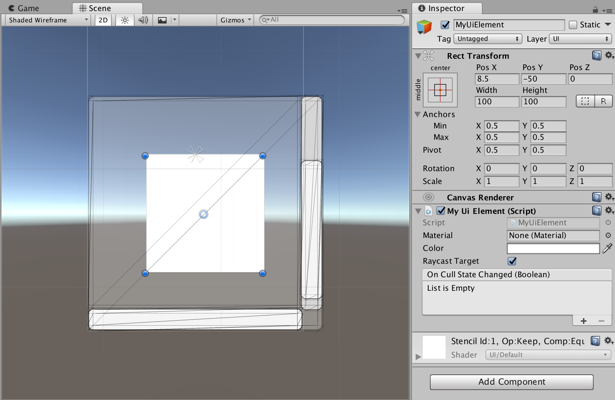
Task: Toggle scene lighting sun icon
Action: click(x=125, y=20)
